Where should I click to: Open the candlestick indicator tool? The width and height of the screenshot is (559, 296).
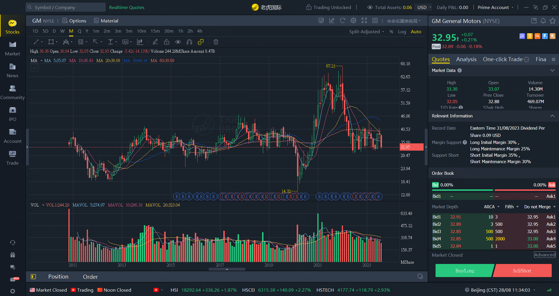(140, 42)
